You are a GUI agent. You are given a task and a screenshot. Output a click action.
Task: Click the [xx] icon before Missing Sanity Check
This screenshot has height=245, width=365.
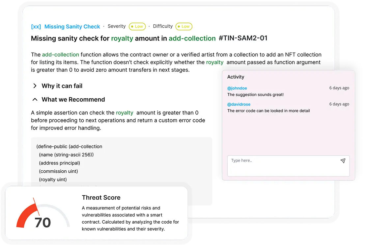pos(36,27)
